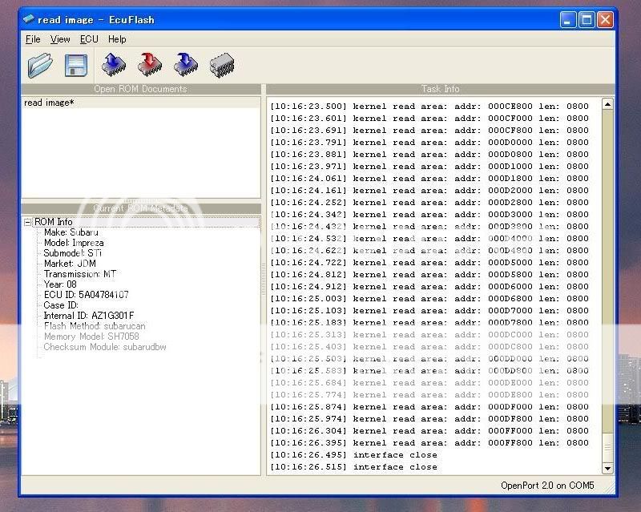Click the EcuFlash title bar app icon
Screen dimensions: 641x512
[x=29, y=20]
